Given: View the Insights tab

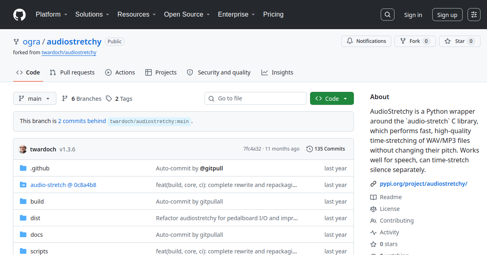Looking at the screenshot, I should (x=277, y=72).
